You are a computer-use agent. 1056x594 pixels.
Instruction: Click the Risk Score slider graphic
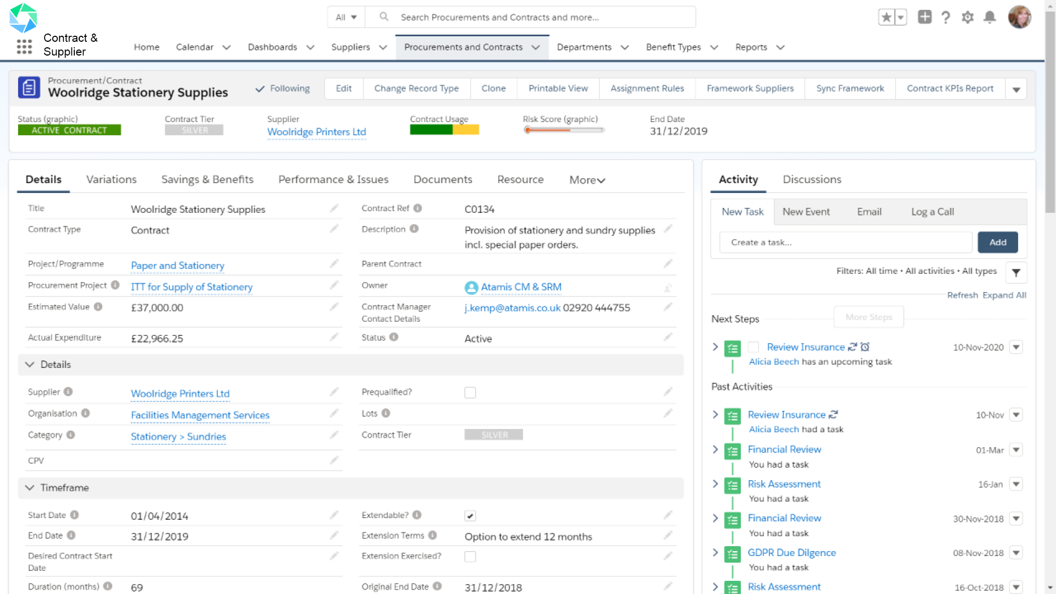(x=564, y=130)
